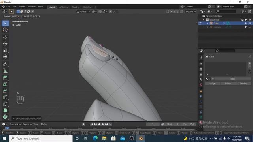Activate the 3D Cursor tool

click(5, 30)
